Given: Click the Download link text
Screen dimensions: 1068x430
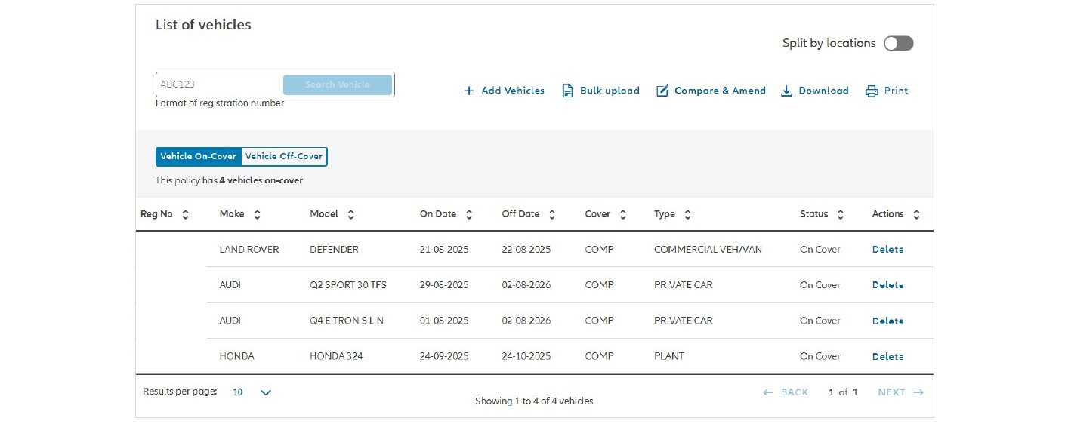Looking at the screenshot, I should tap(823, 91).
